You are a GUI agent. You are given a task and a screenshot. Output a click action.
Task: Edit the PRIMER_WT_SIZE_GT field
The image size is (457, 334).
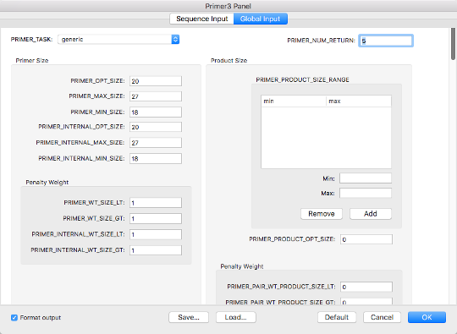156,218
